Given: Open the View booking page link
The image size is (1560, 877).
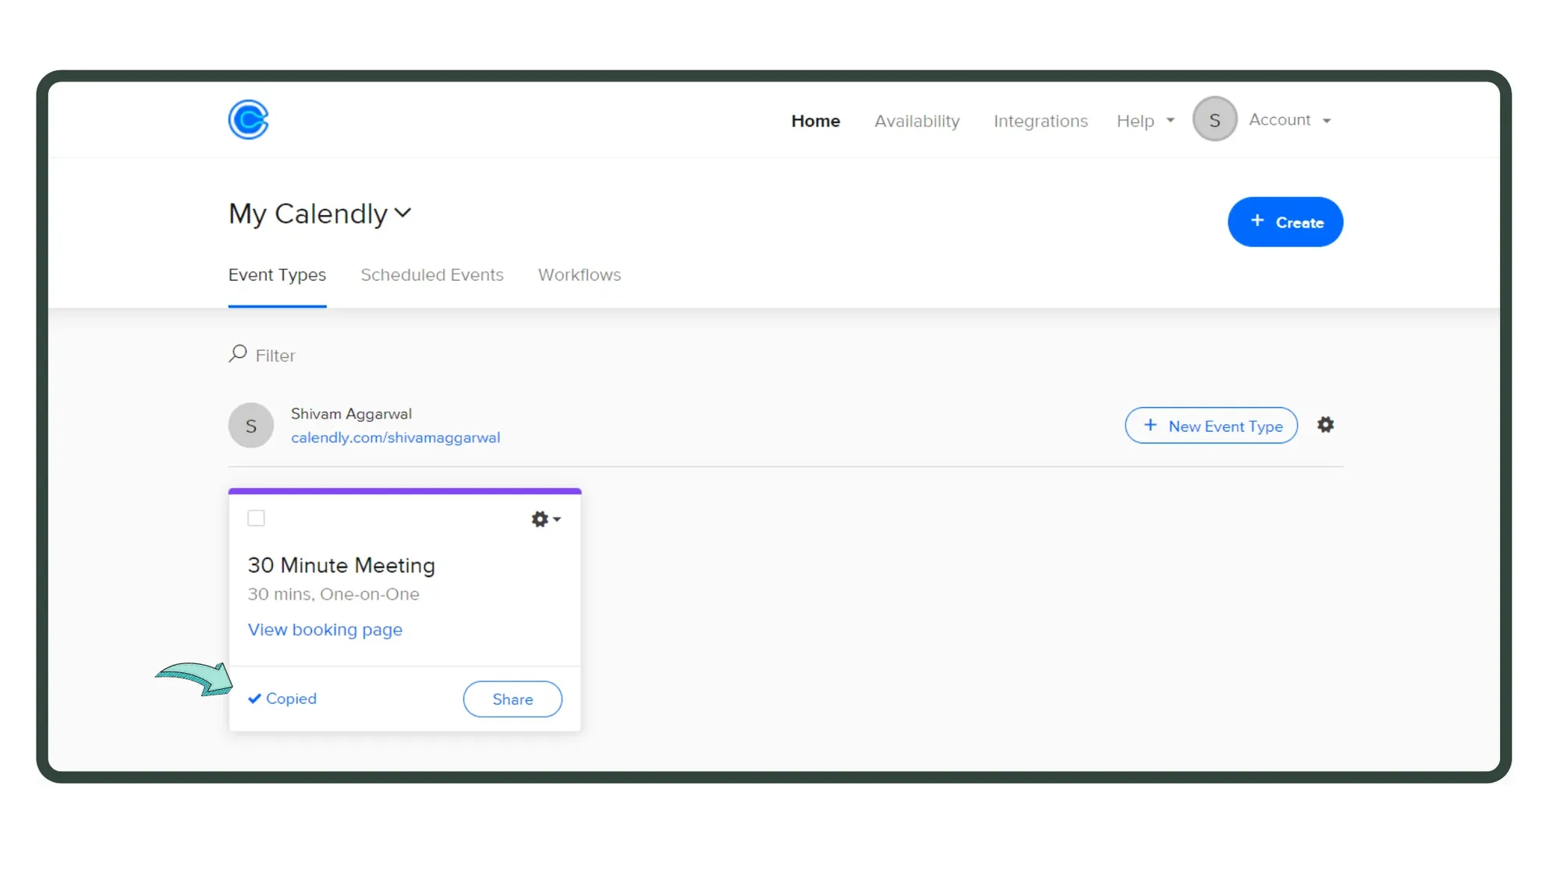Looking at the screenshot, I should 324,628.
